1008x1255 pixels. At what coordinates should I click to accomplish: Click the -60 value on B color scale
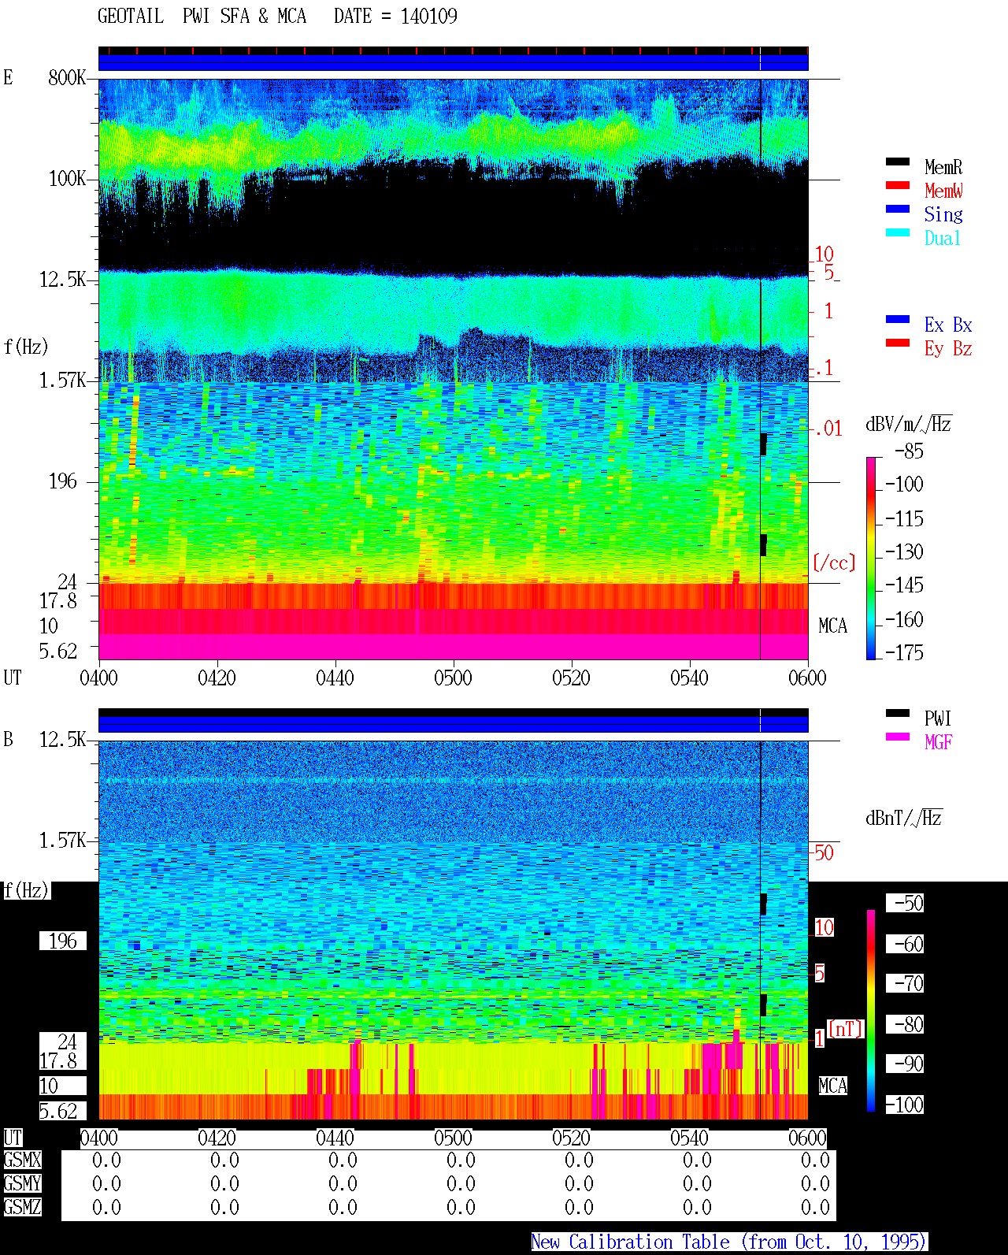(x=909, y=944)
